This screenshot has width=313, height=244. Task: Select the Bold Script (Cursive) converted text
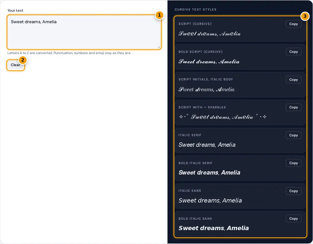coord(209,61)
